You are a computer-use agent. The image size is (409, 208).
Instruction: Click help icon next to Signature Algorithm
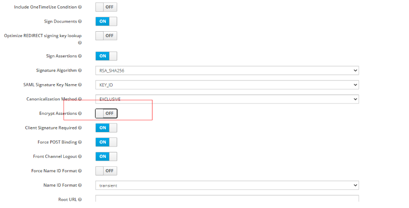coord(80,71)
